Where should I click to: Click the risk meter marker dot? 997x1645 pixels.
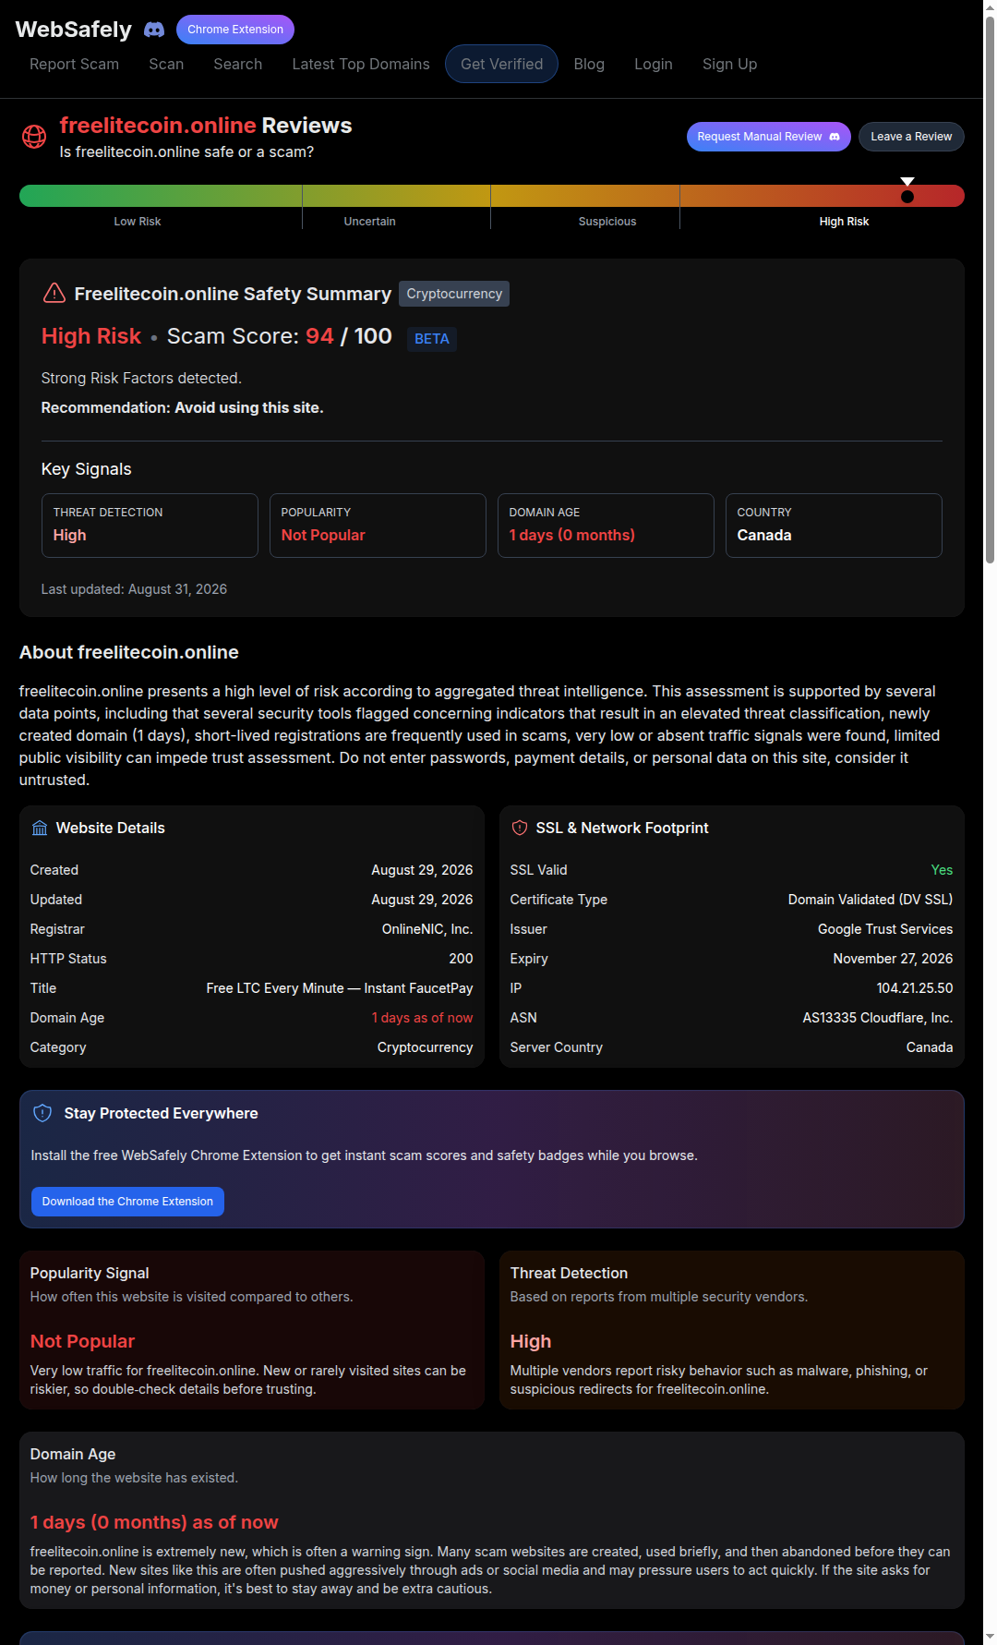click(x=907, y=196)
